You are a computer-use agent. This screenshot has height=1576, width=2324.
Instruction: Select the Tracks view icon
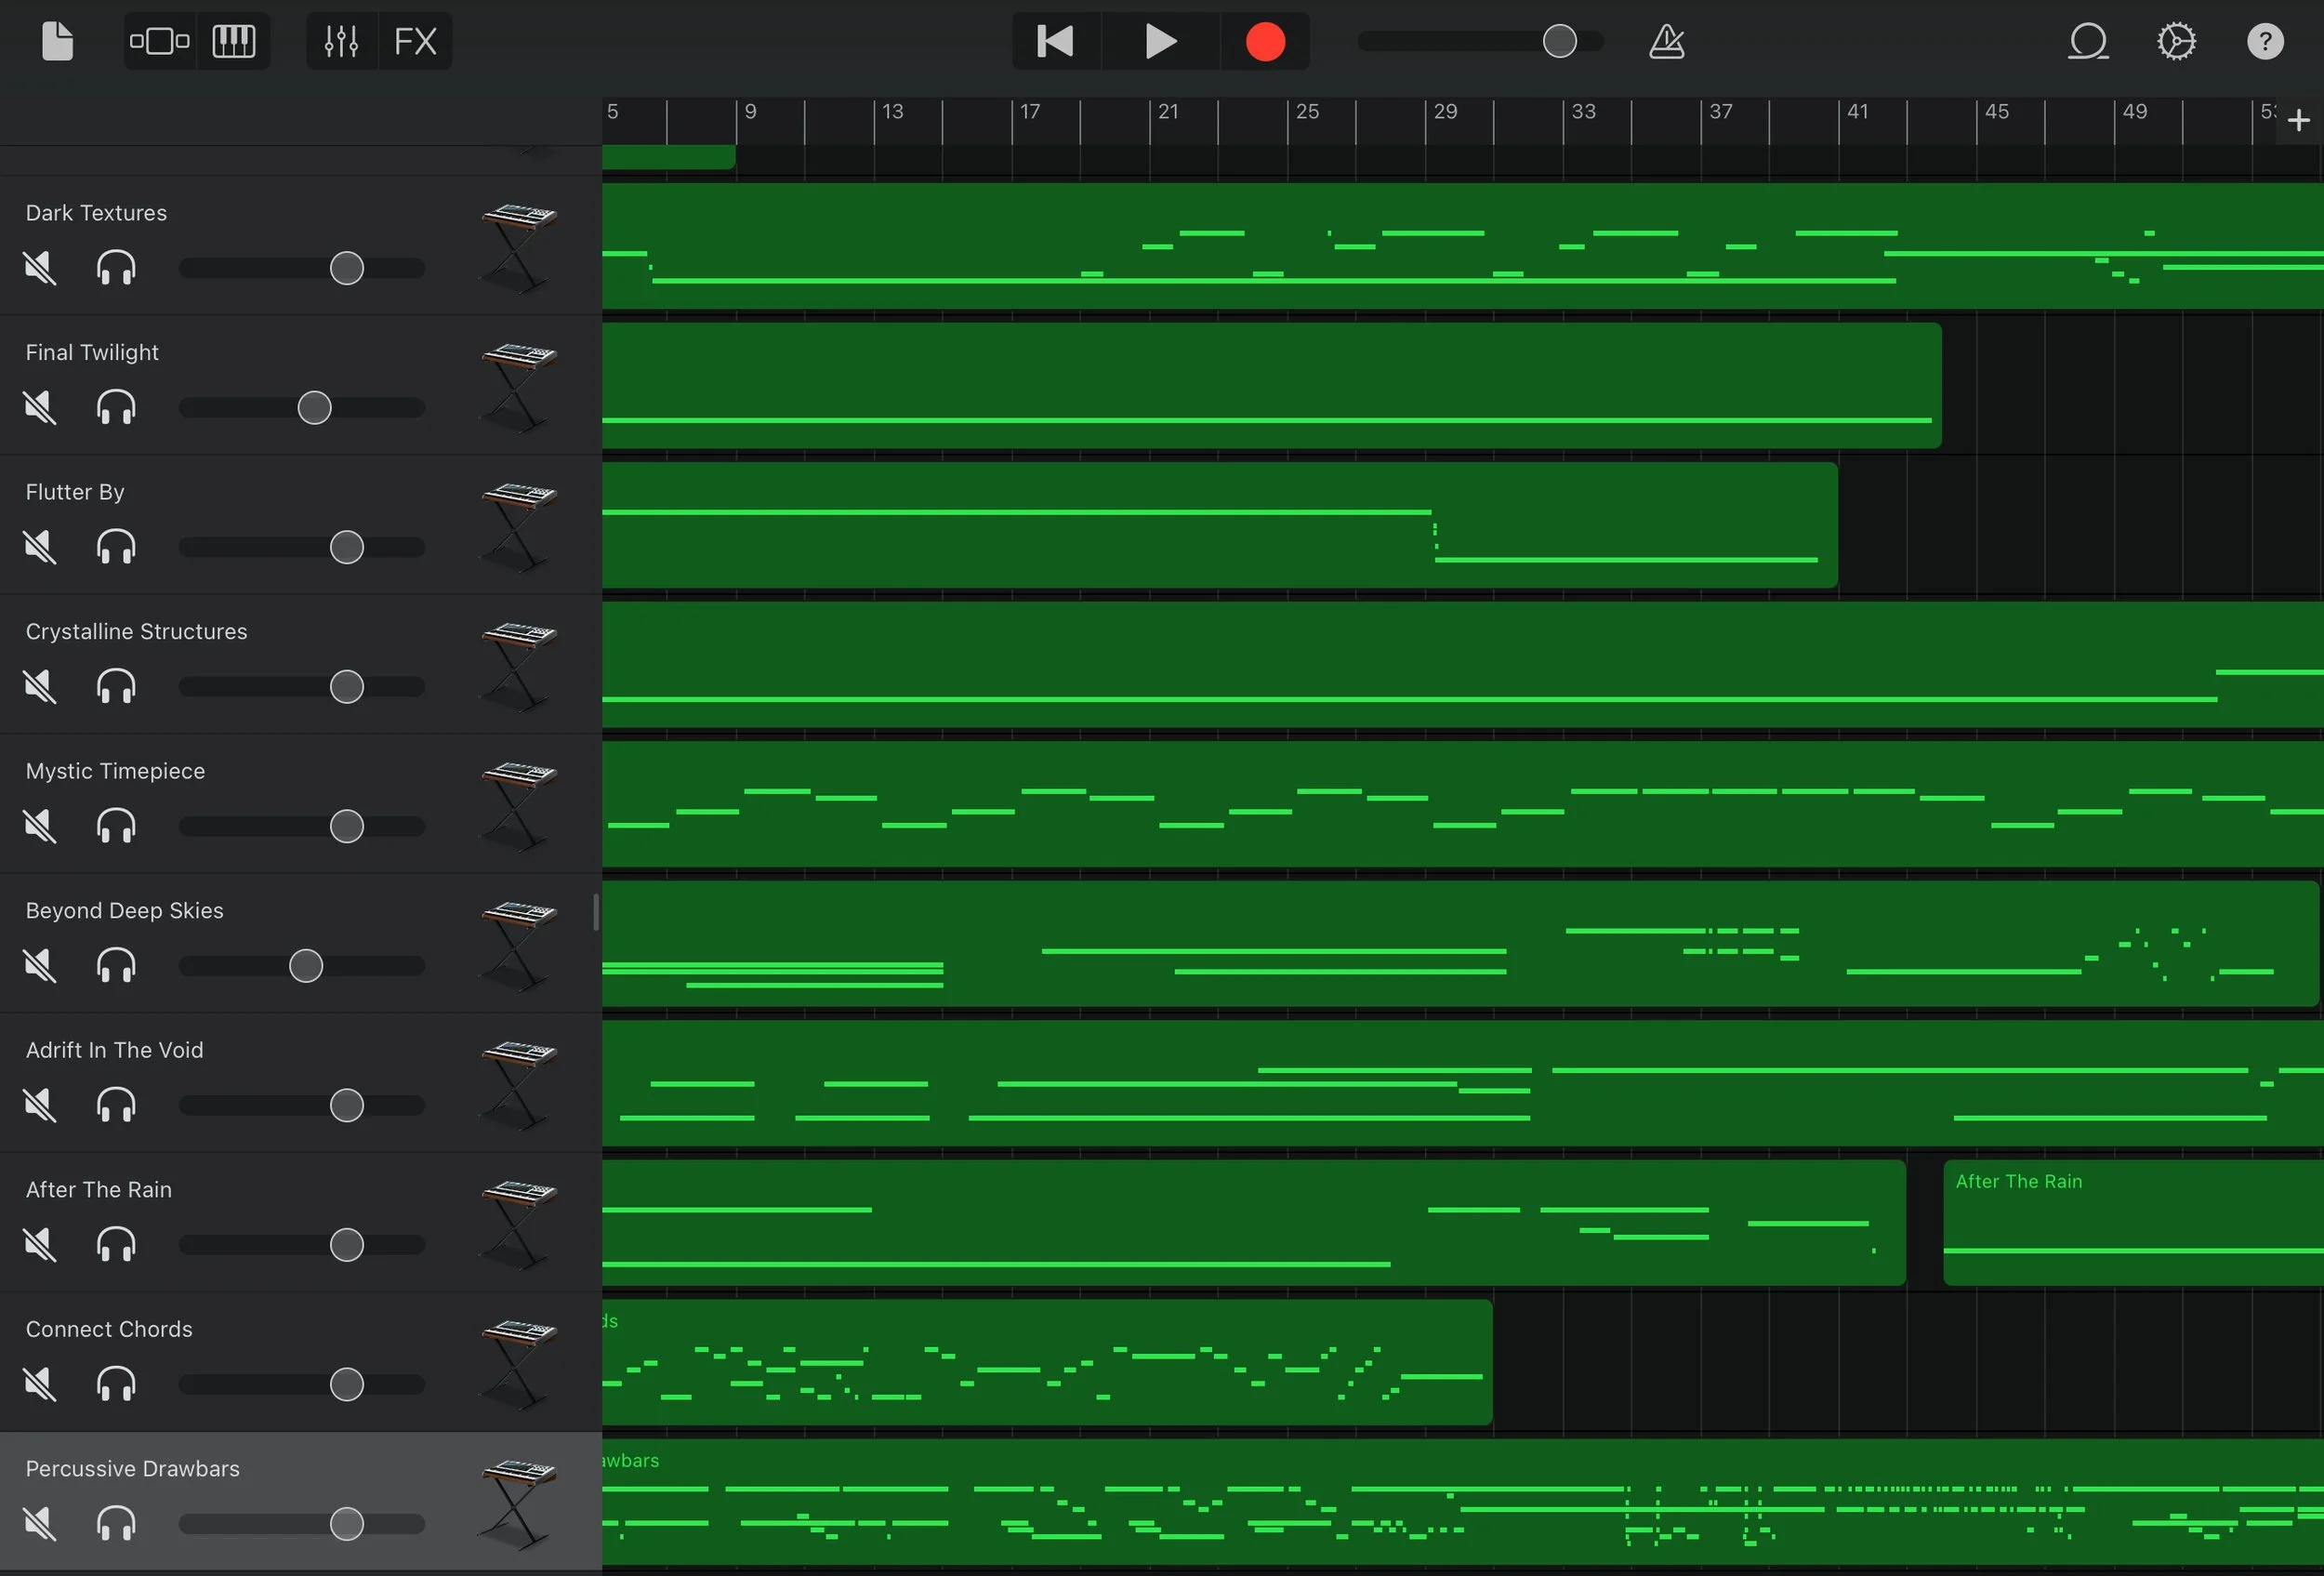pos(158,41)
